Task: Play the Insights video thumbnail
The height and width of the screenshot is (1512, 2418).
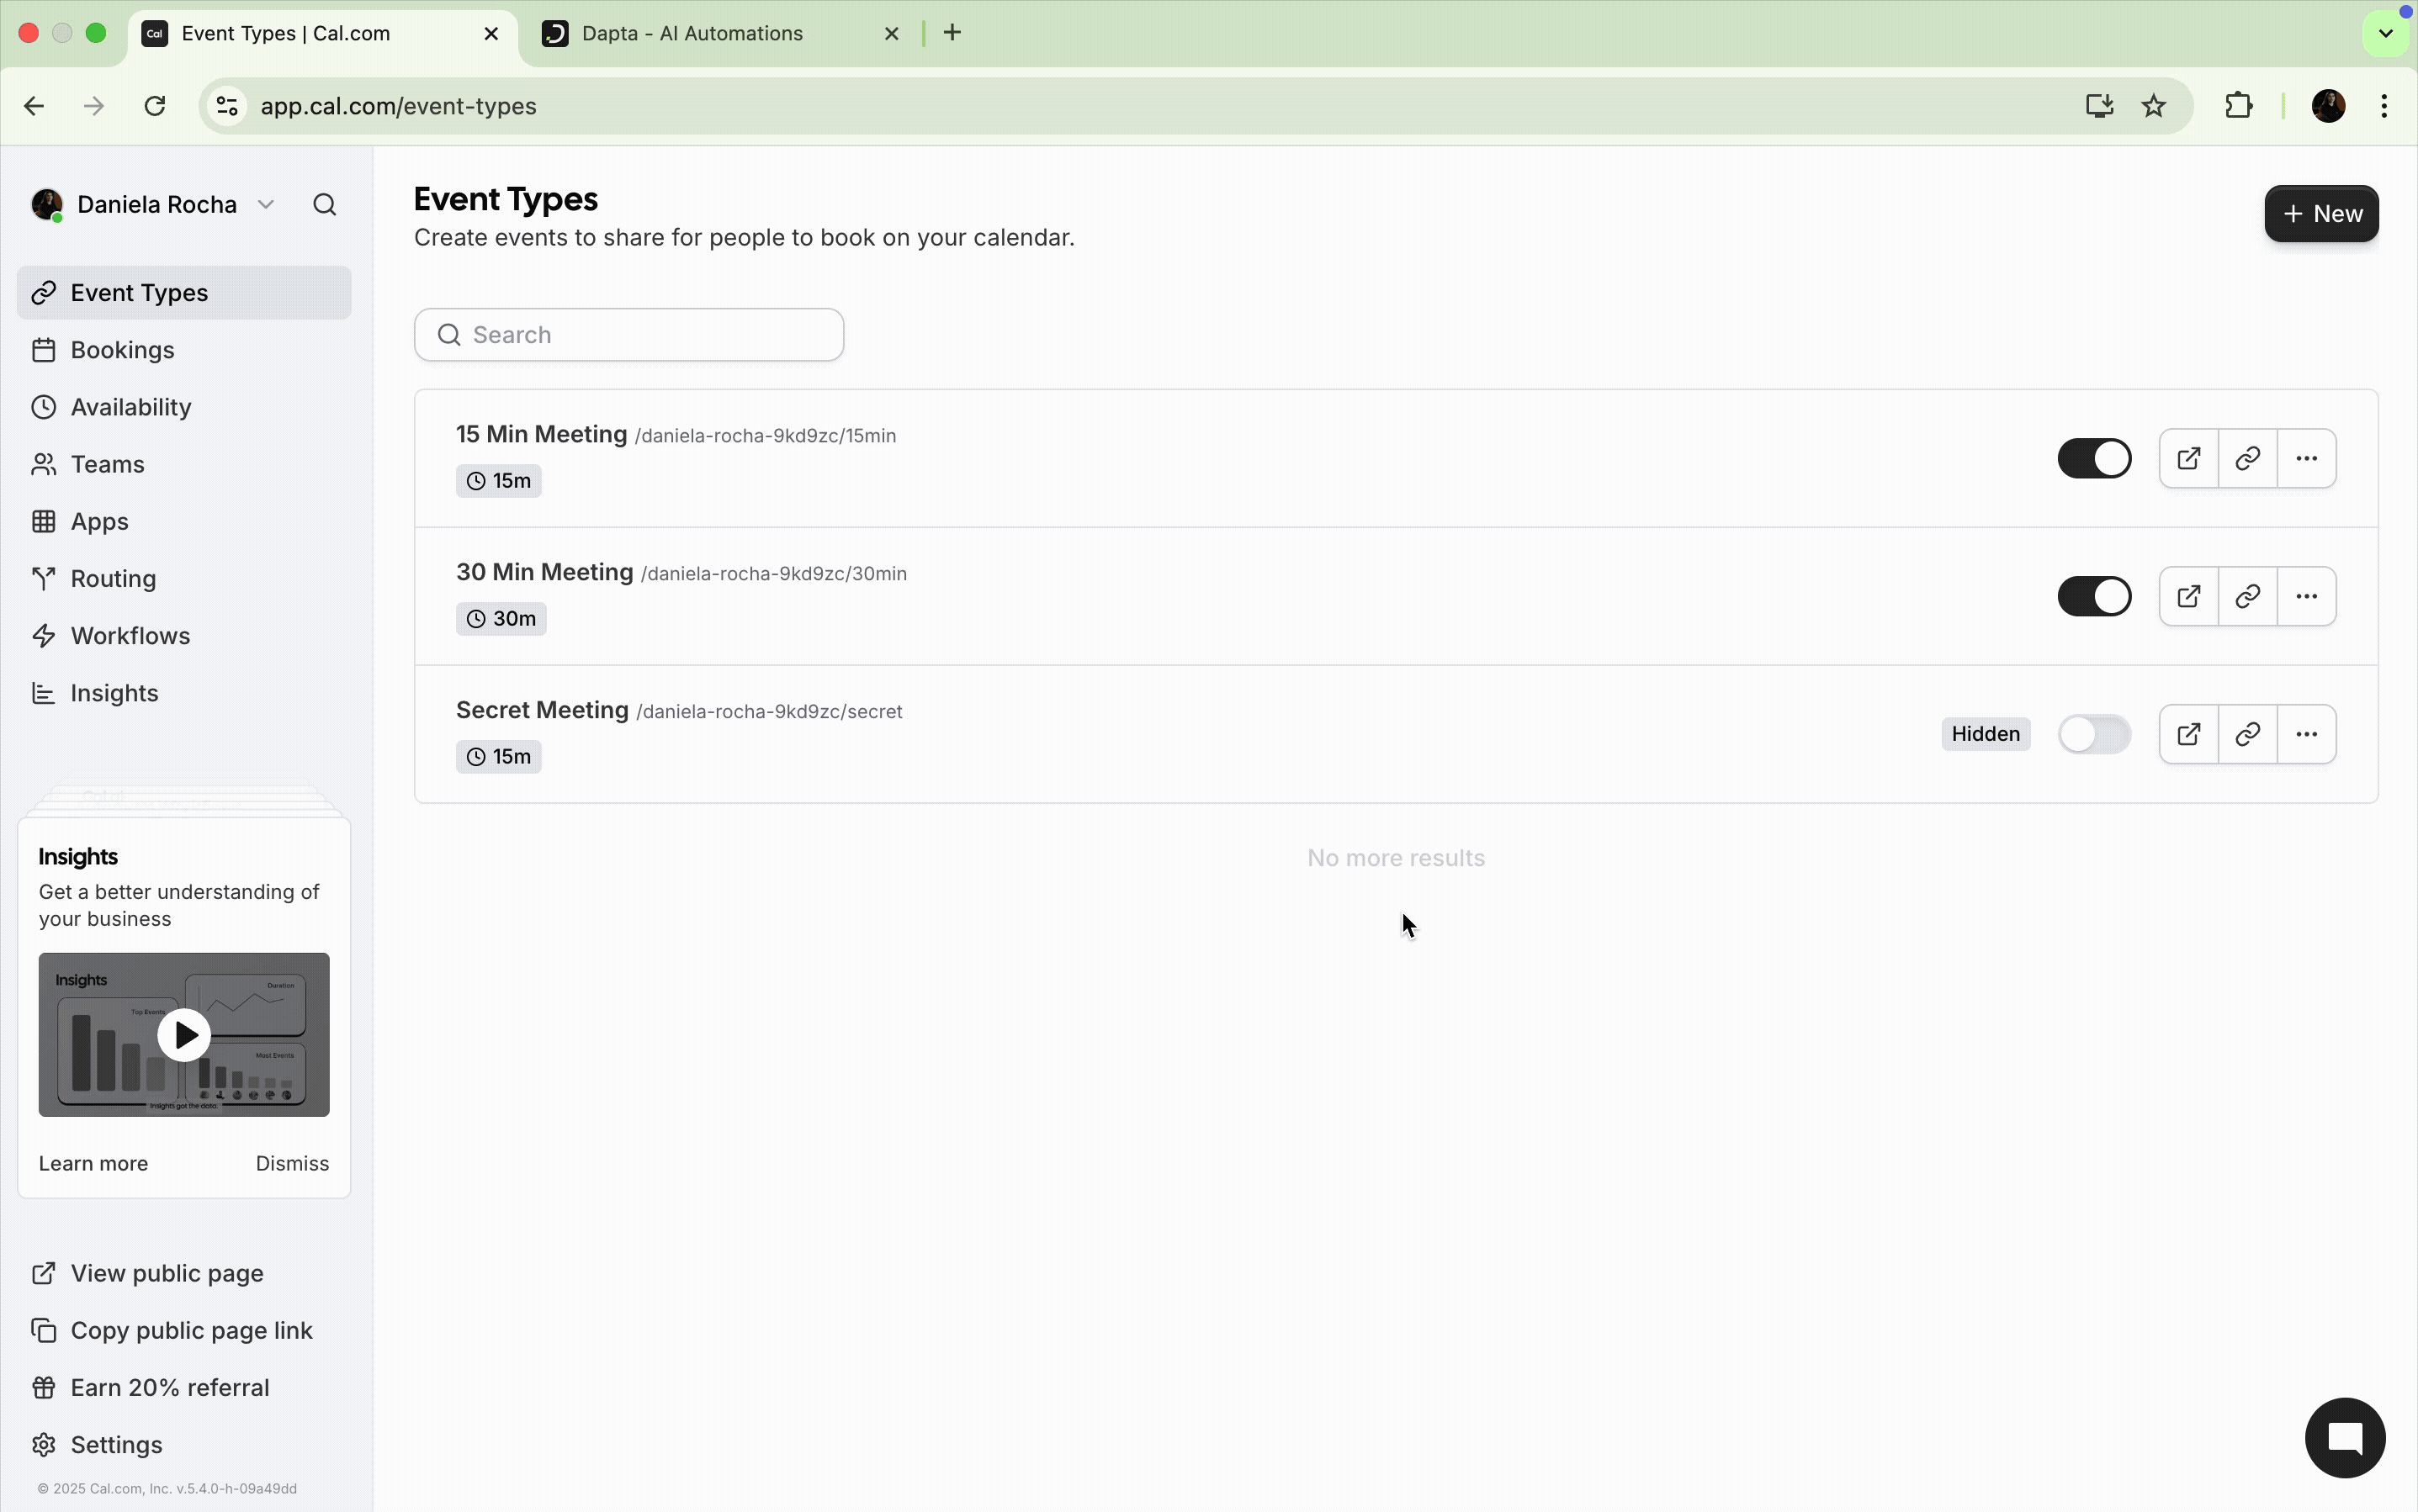Action: (x=184, y=1035)
